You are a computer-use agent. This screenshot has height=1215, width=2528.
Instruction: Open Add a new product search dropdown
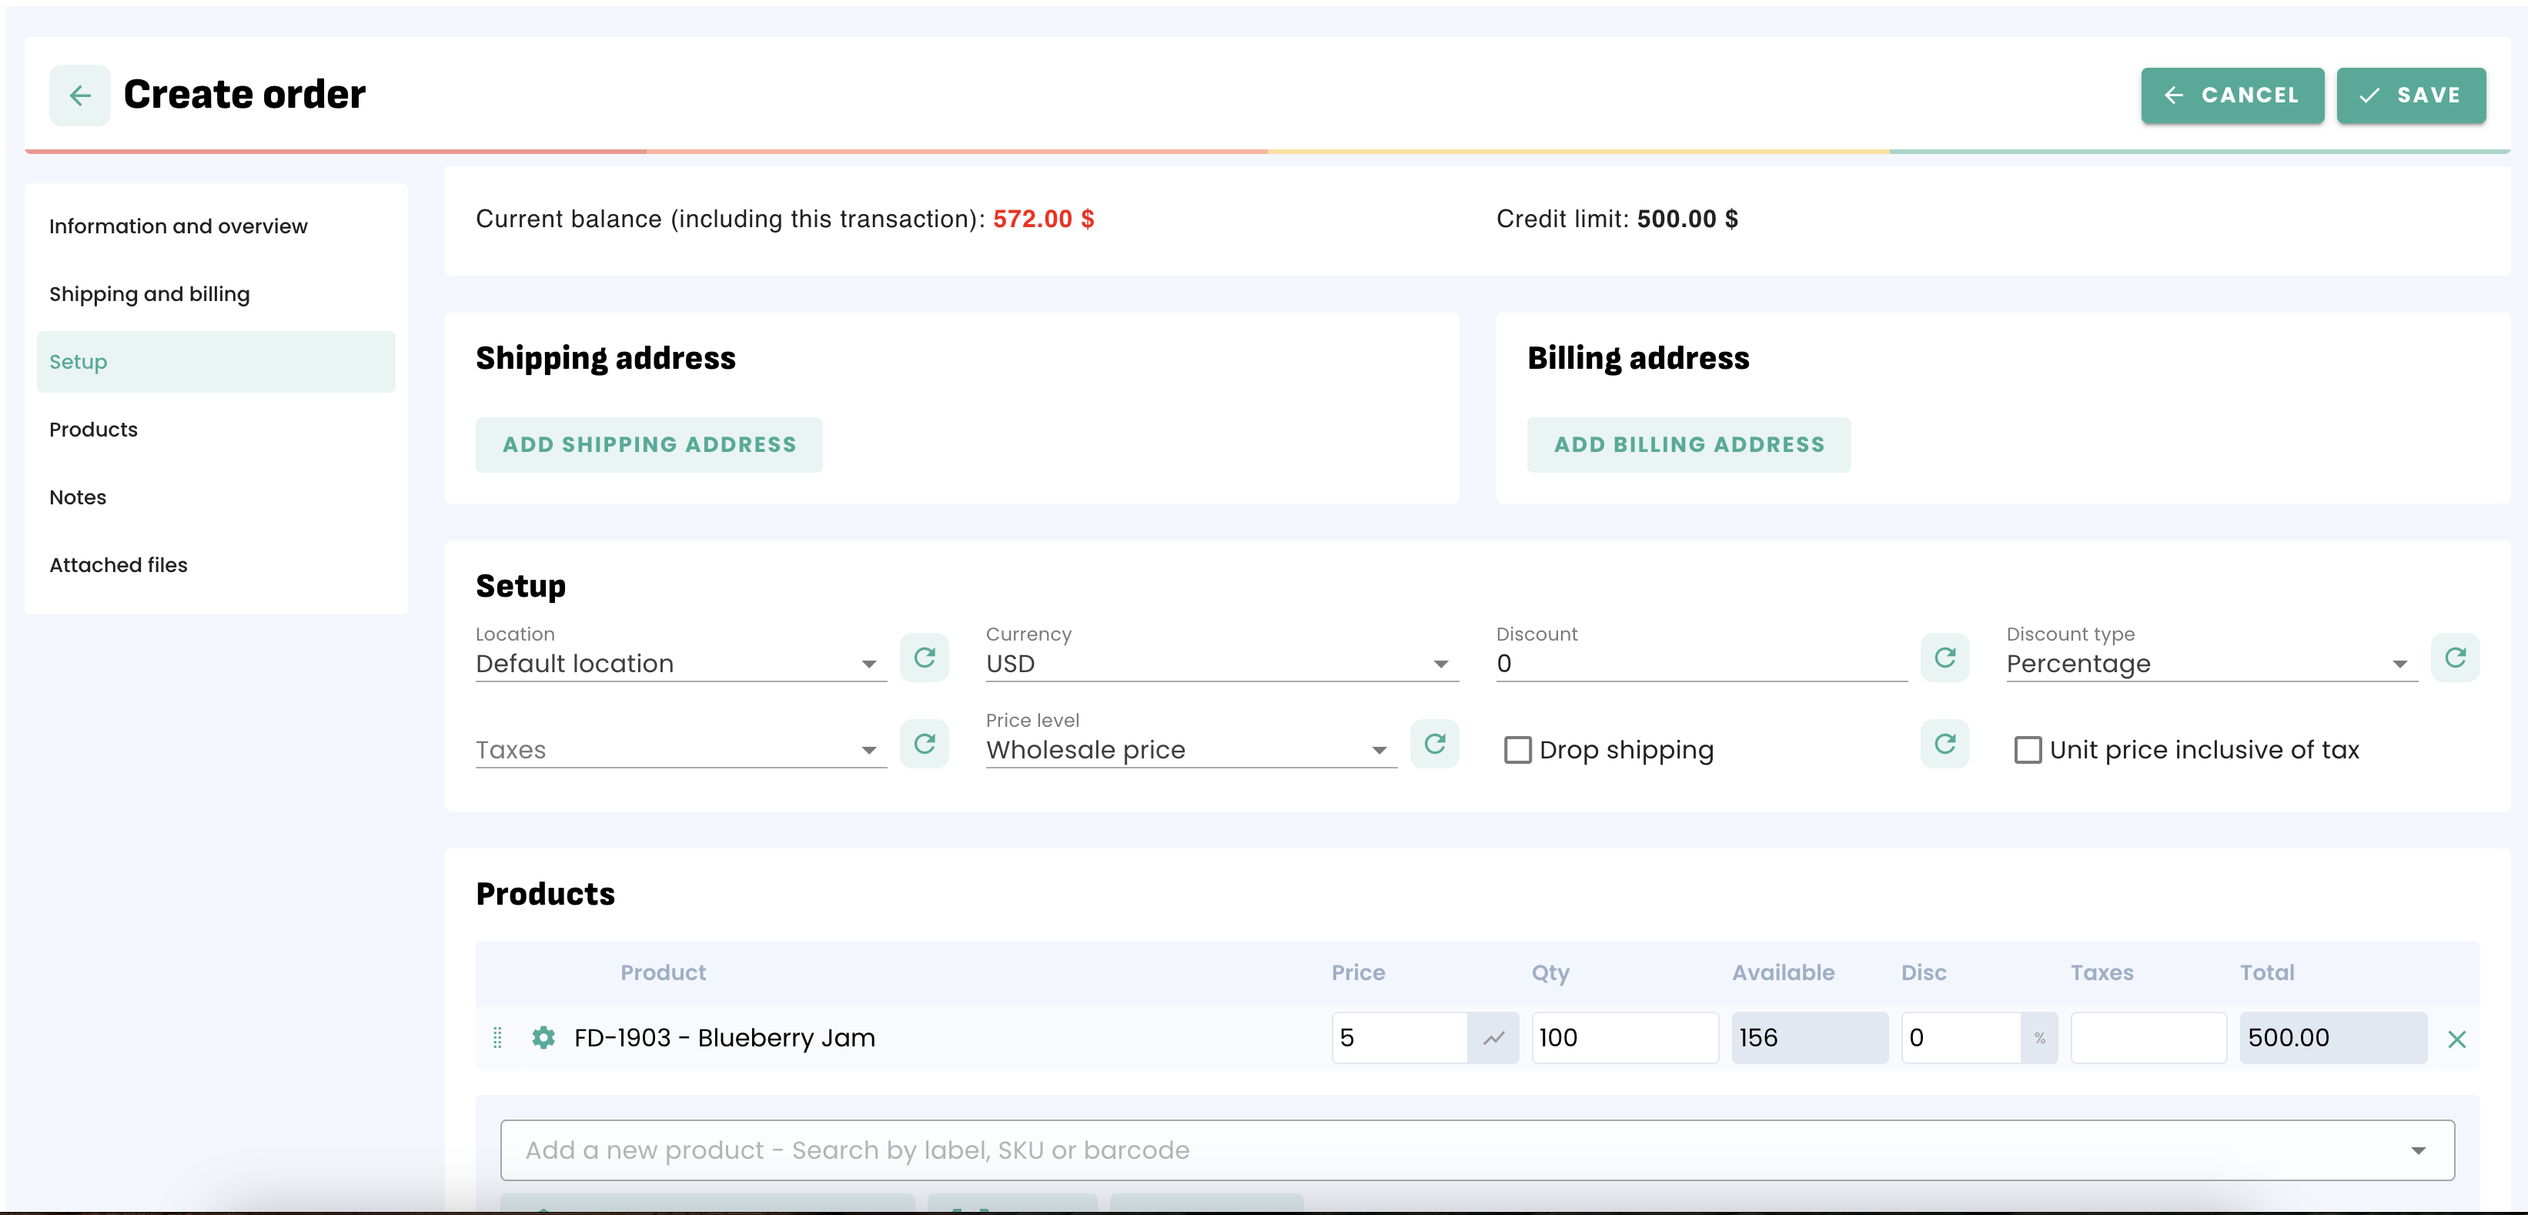(2417, 1150)
